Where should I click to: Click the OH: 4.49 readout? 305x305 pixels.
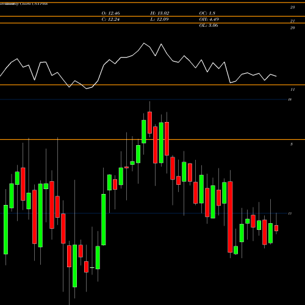209,20
